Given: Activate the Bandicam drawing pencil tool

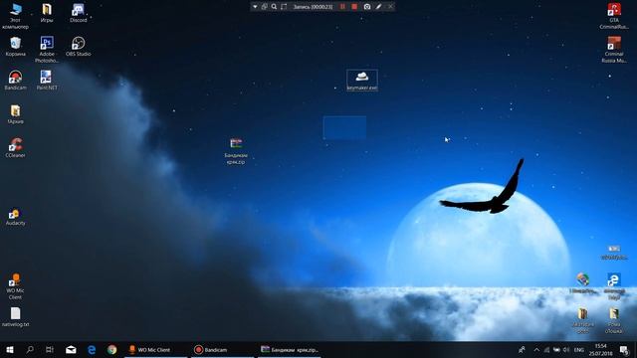Looking at the screenshot, I should [378, 7].
